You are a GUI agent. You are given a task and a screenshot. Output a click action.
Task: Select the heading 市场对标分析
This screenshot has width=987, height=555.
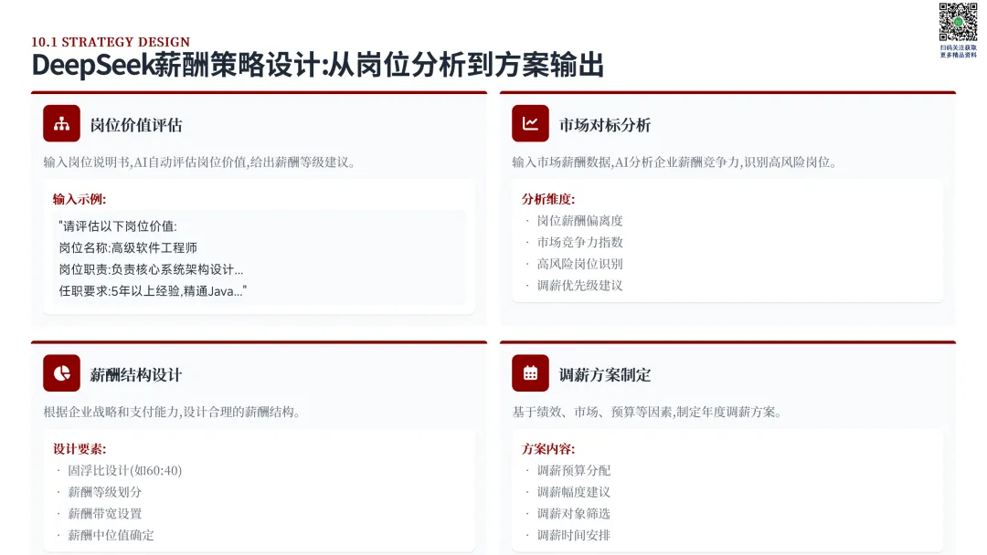605,125
